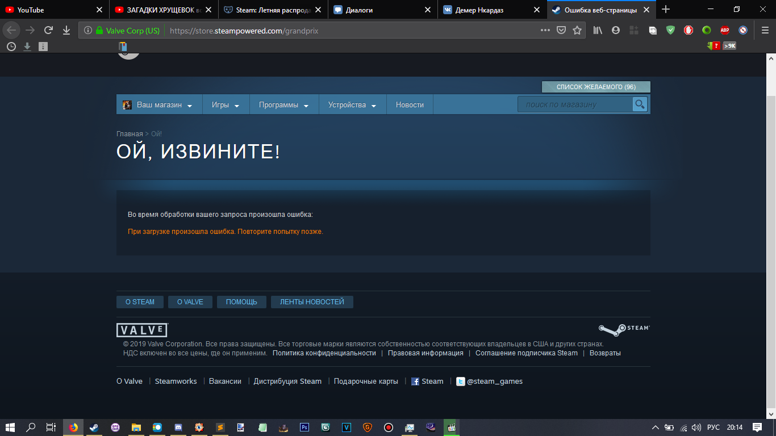Image resolution: width=776 pixels, height=436 pixels.
Task: Close the 'Ошибка веб-страницы' tab
Action: pos(646,10)
